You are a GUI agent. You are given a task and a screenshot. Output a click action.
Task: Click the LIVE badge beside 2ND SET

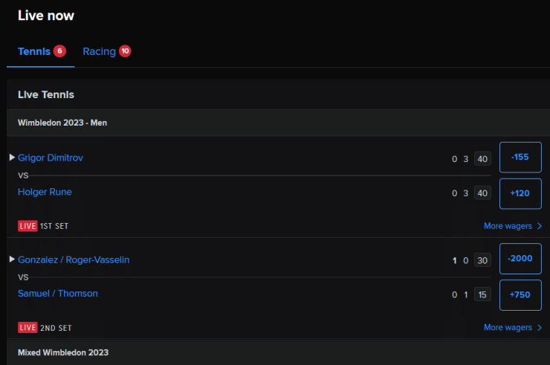point(27,327)
